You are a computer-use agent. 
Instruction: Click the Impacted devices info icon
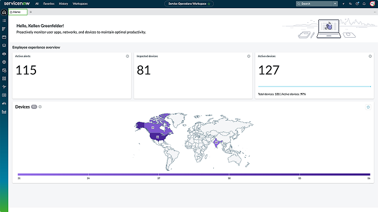tap(249, 57)
